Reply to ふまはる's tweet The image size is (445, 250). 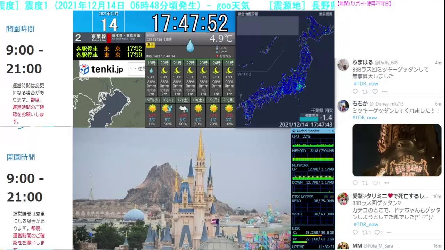coord(355,92)
